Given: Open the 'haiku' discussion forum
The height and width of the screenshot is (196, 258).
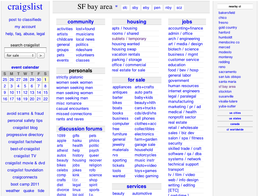Looking at the screenshot, I should point(77,141).
